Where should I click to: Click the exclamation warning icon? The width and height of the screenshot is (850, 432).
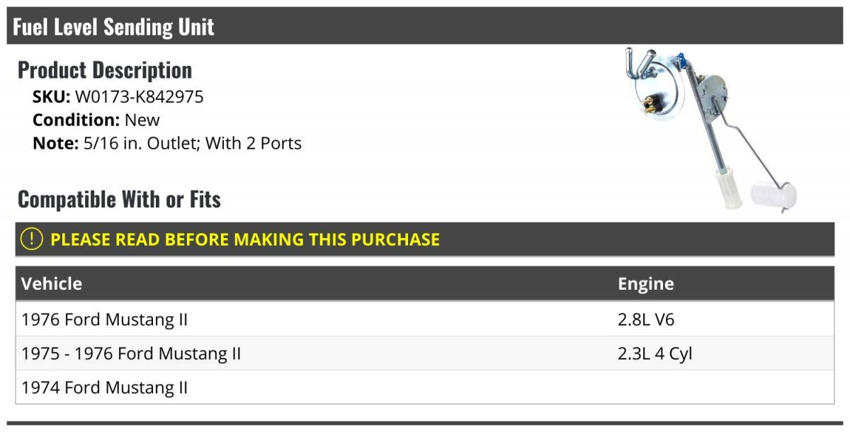32,239
